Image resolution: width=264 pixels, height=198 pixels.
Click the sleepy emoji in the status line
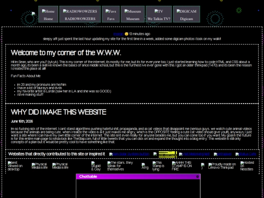(127, 34)
